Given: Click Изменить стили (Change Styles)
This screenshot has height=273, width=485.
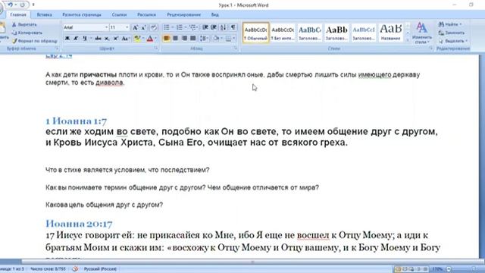Looking at the screenshot, I should click(422, 33).
